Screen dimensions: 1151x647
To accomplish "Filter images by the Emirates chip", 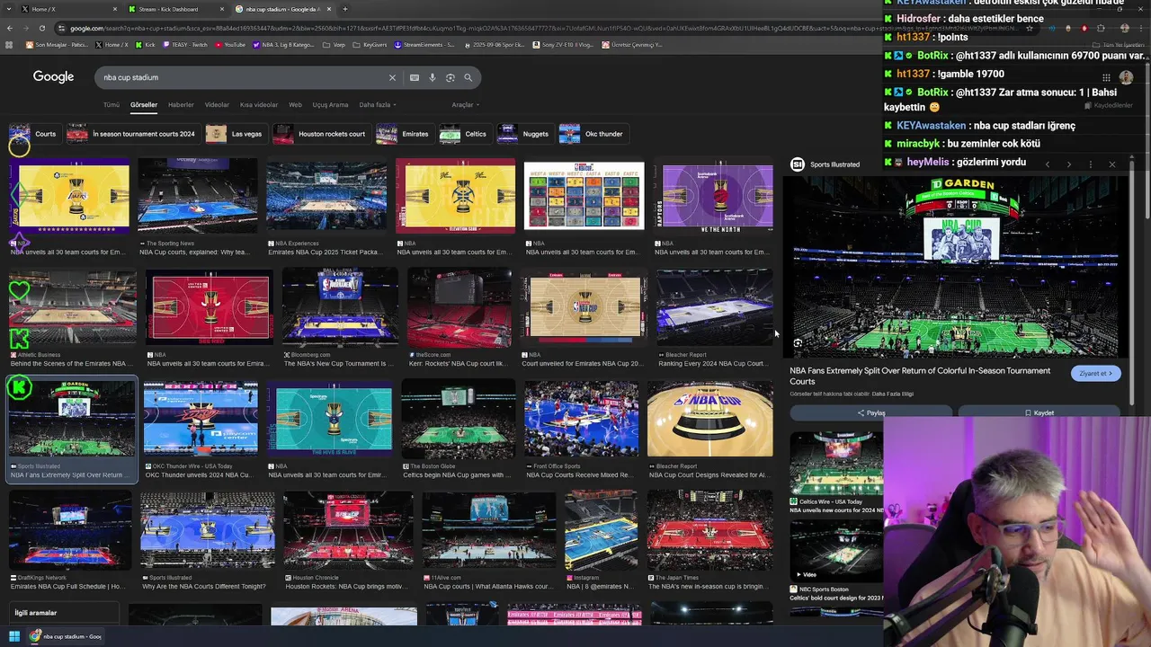I will tap(404, 134).
